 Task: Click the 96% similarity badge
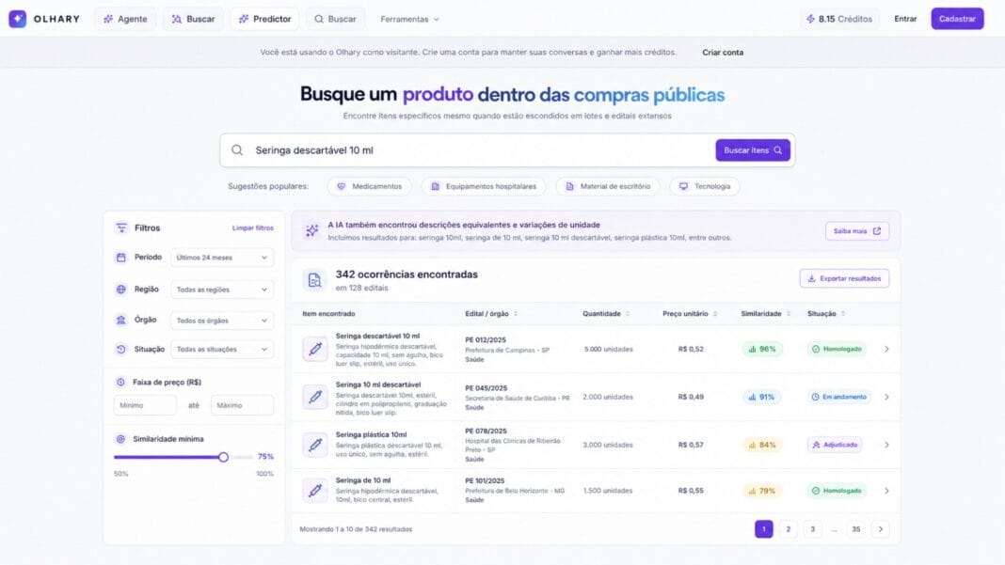coord(762,349)
